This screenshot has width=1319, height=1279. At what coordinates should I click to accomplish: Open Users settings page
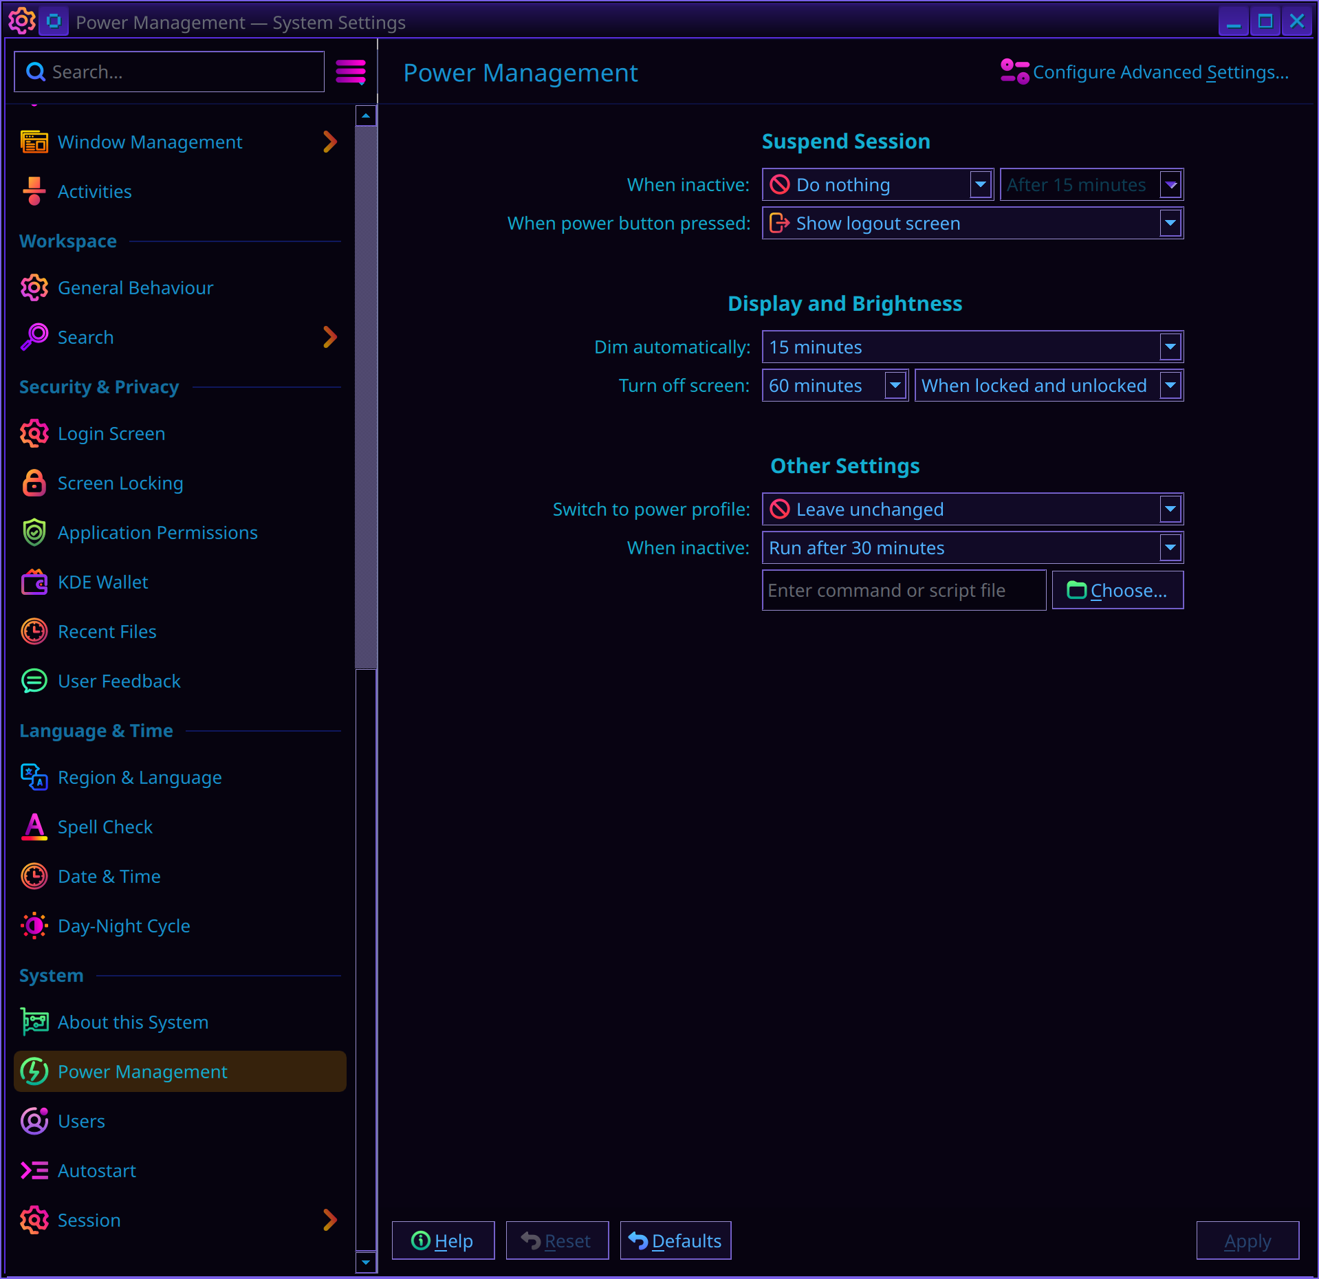81,1122
